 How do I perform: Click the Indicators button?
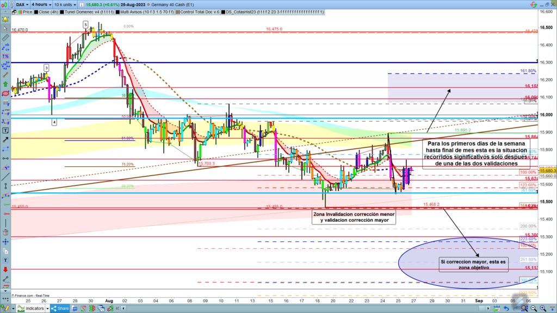point(34,308)
